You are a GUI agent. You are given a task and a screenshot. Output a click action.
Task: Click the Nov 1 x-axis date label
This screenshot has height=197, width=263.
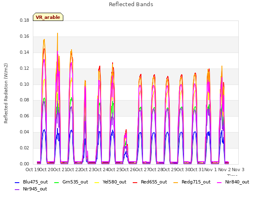tap(211, 170)
